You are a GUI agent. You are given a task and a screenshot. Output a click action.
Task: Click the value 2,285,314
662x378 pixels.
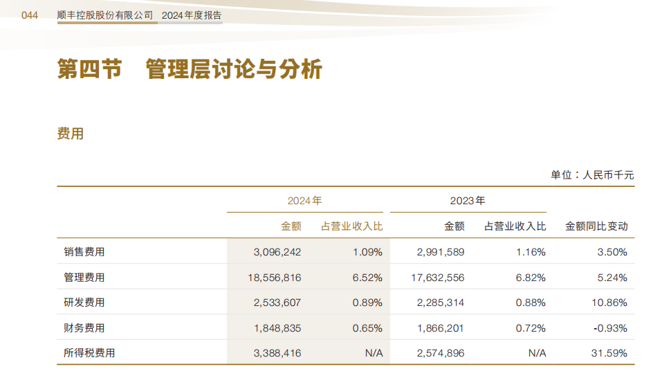(x=441, y=303)
